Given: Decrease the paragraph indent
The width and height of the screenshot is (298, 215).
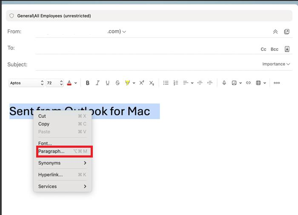Looking at the screenshot, I should [x=200, y=83].
